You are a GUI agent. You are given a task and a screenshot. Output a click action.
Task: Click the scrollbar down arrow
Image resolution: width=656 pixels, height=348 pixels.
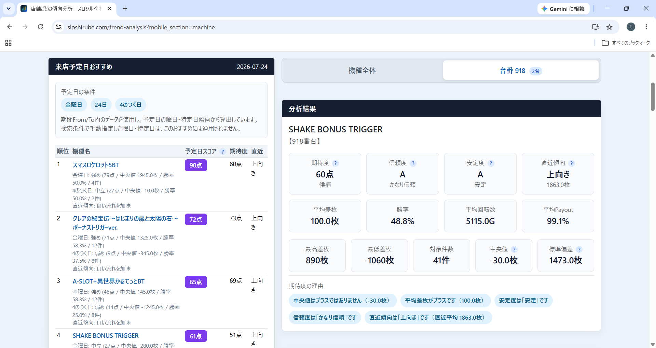(653, 345)
